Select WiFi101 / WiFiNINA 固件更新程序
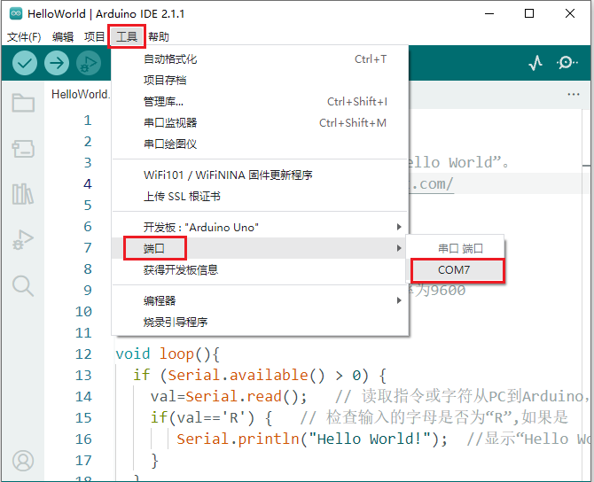 [x=261, y=175]
